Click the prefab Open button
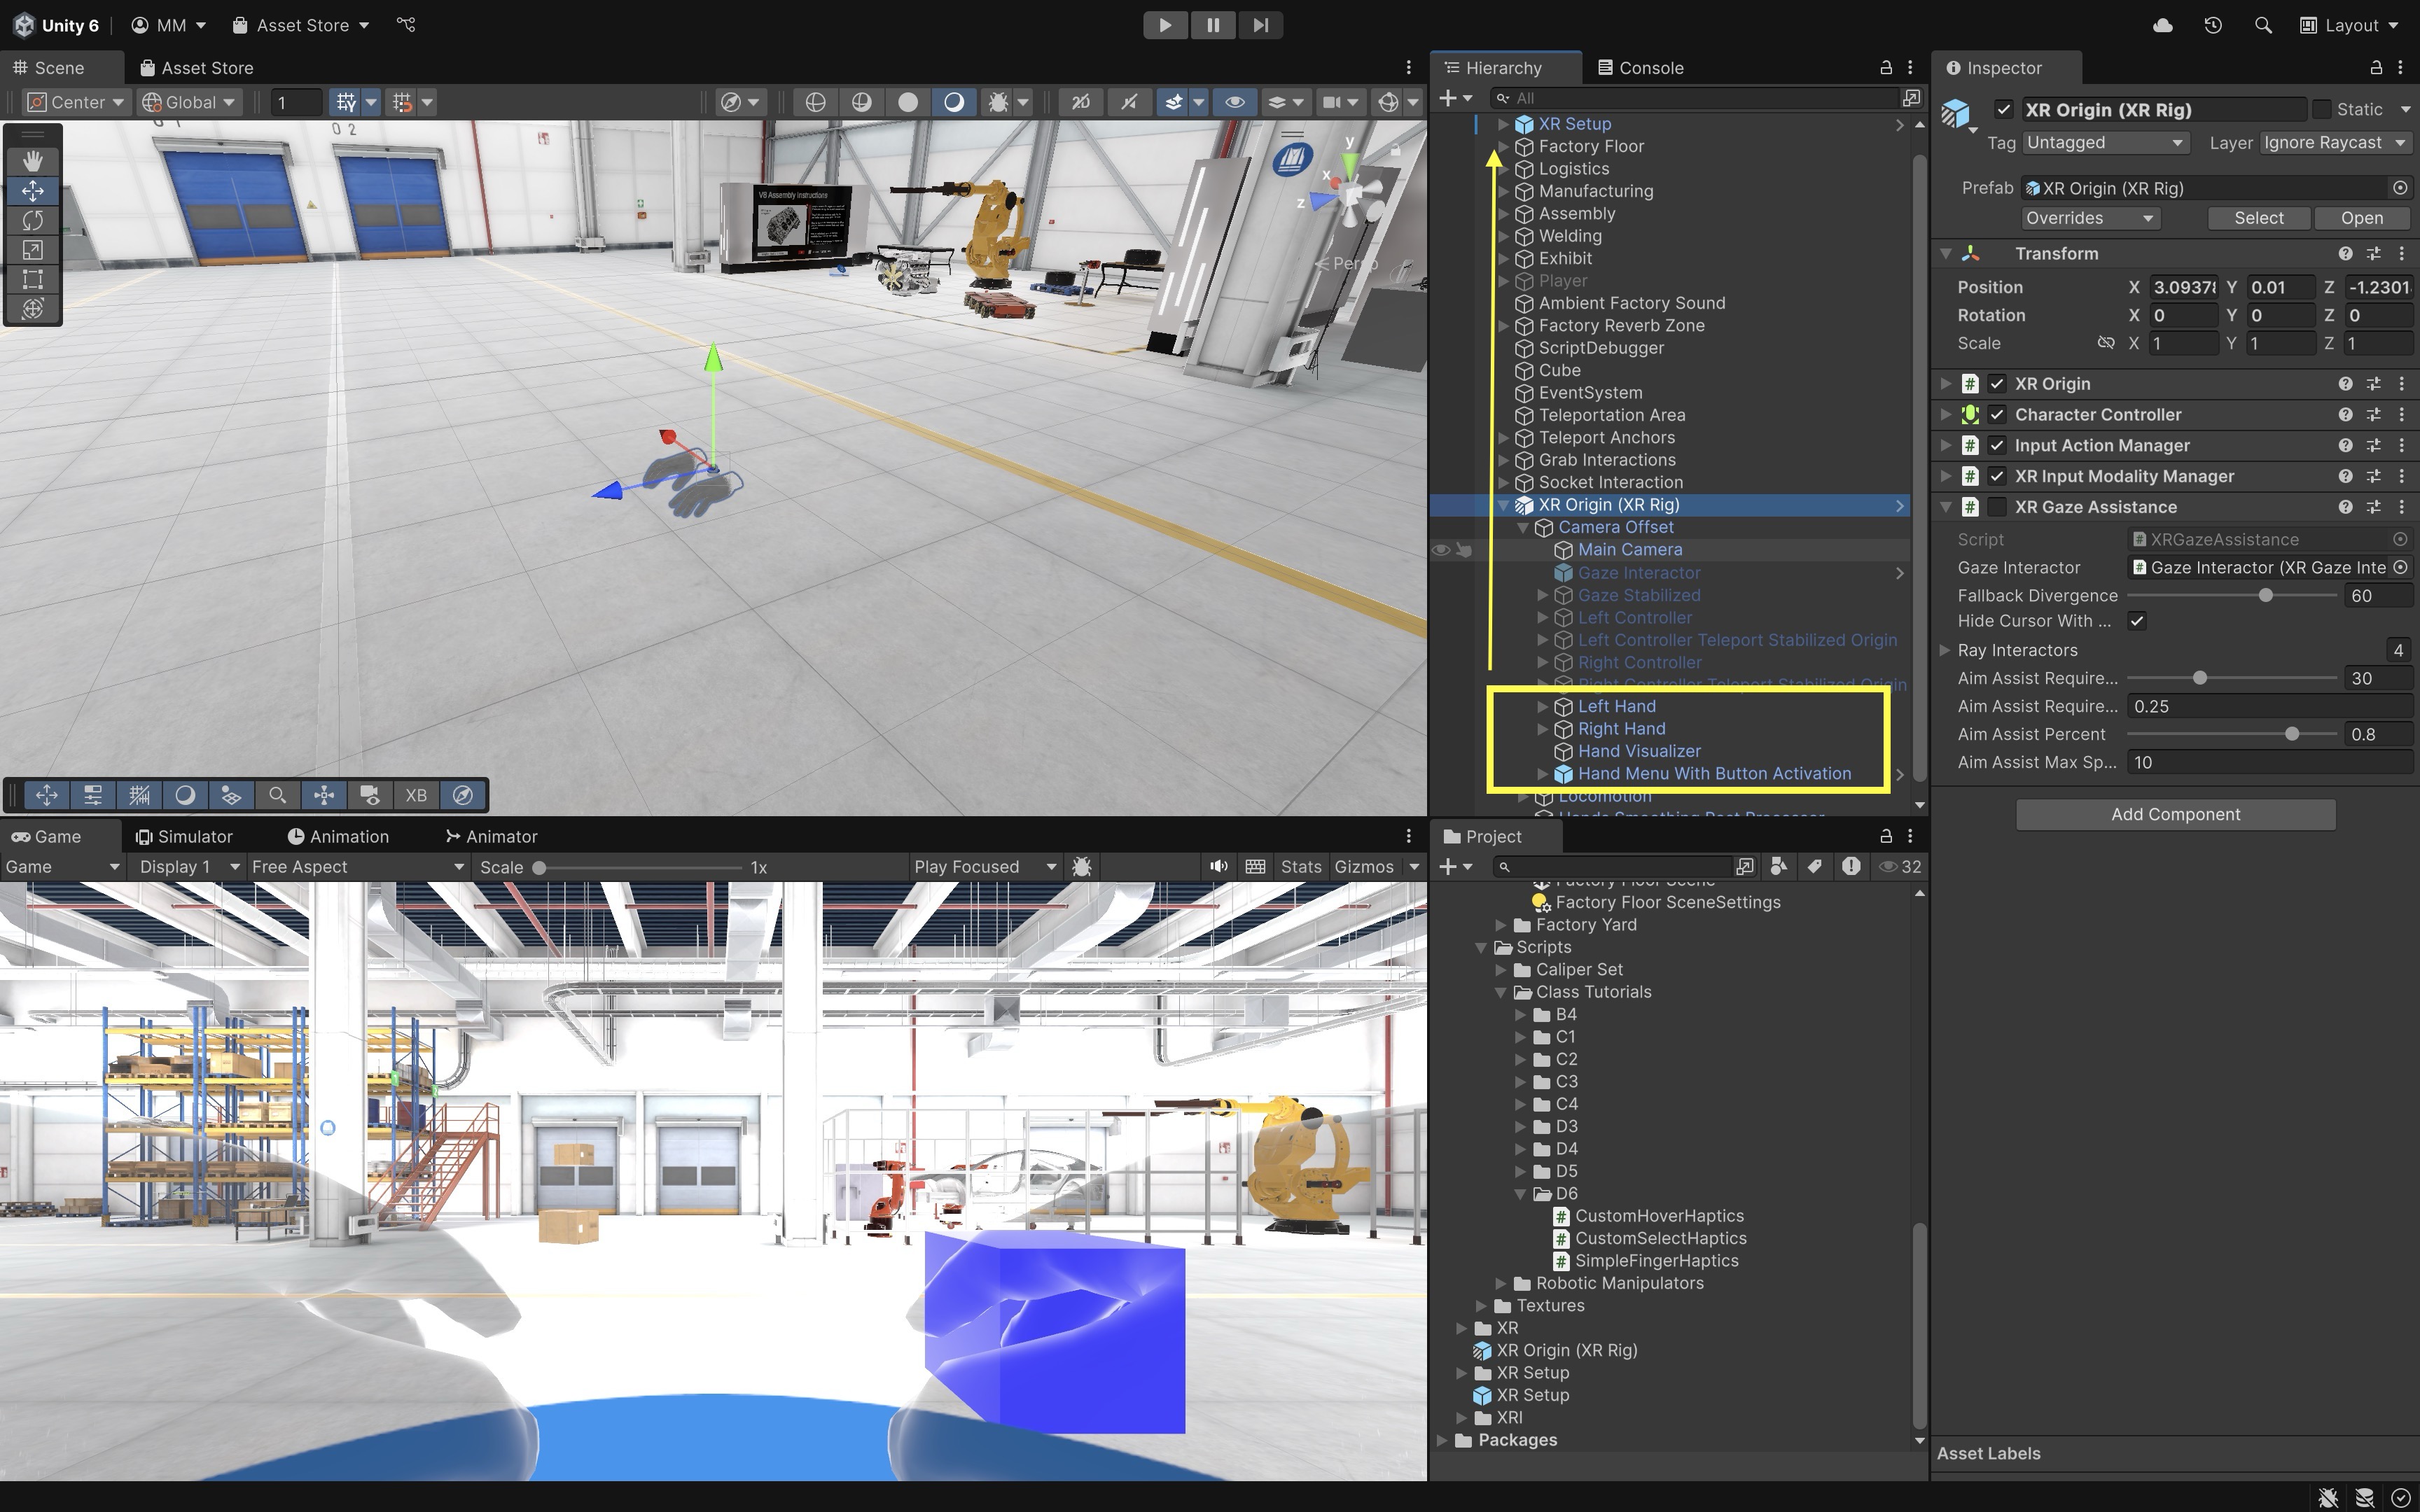Image resolution: width=2420 pixels, height=1512 pixels. coord(2361,218)
